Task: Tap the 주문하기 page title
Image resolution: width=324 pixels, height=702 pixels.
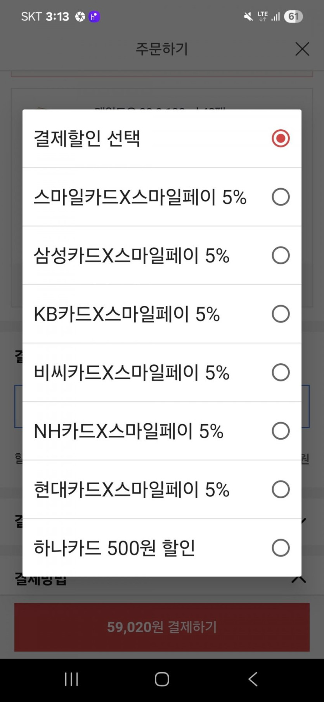Action: click(x=161, y=49)
